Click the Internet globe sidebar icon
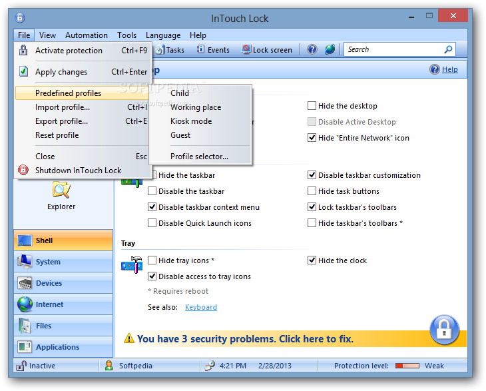486x391 pixels. pos(25,304)
